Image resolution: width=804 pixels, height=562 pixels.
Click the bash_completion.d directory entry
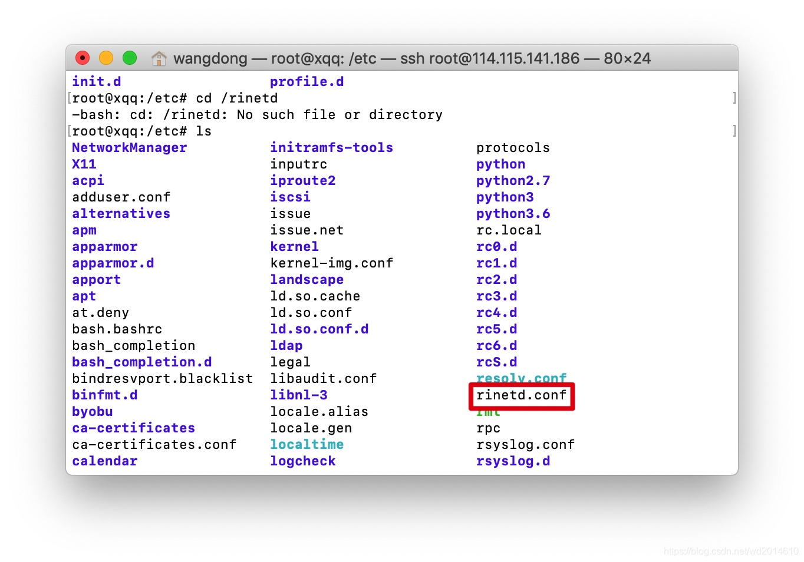[x=142, y=362]
